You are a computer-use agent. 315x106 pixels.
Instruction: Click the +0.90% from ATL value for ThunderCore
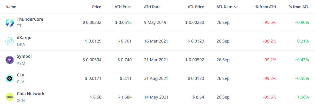pos(302,22)
